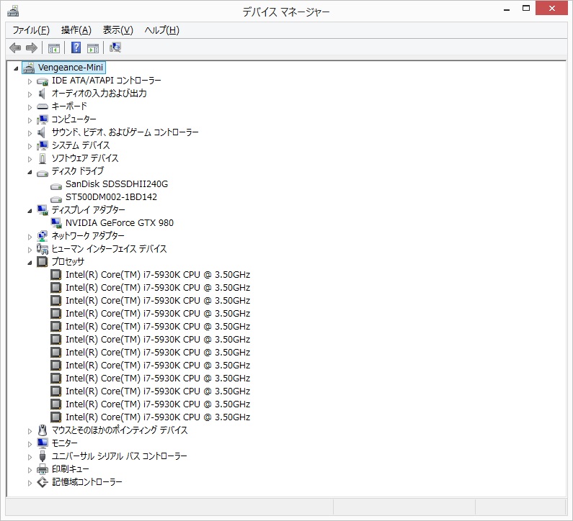573x521 pixels.
Task: Select the ヒューマン インターフェイス デバイス label
Action: 109,249
